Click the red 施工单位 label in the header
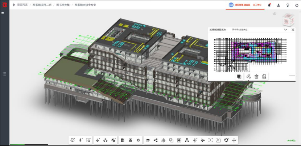The image size is (301, 146). [x=257, y=5]
